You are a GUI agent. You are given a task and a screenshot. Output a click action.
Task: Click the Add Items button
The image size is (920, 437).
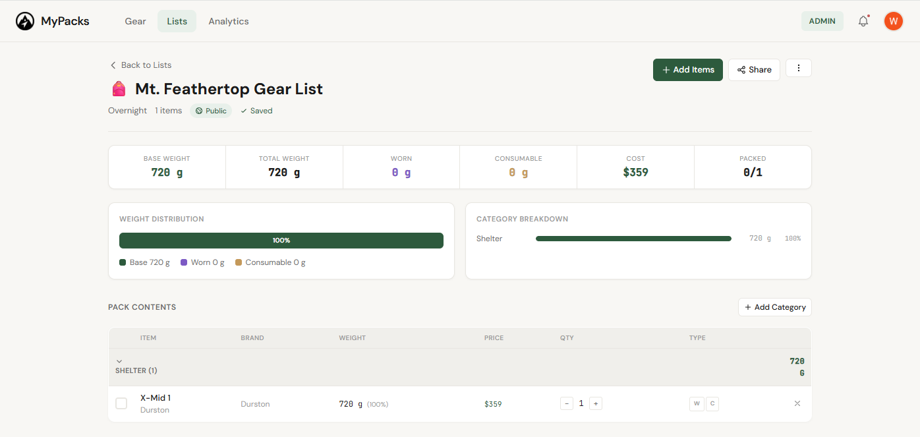pos(688,70)
